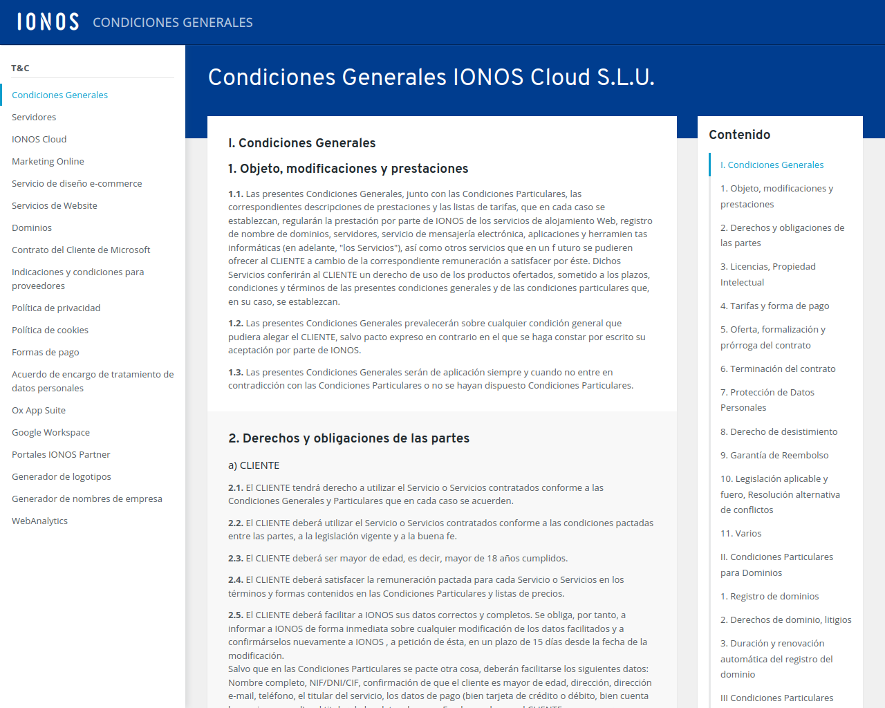Click heading '2. Derechos y obligaciones de las partes'
The width and height of the screenshot is (885, 708).
tap(348, 438)
